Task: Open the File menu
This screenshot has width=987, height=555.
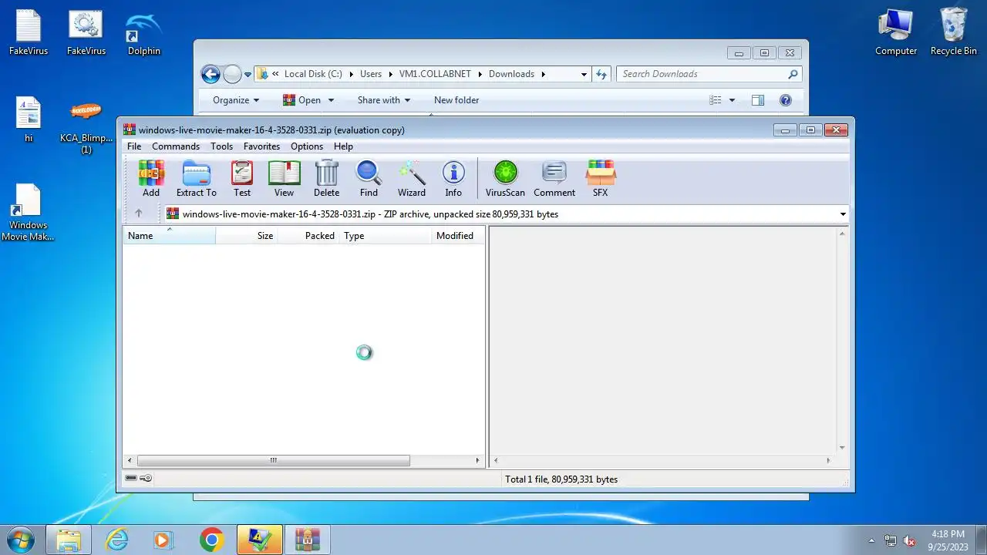Action: (134, 146)
